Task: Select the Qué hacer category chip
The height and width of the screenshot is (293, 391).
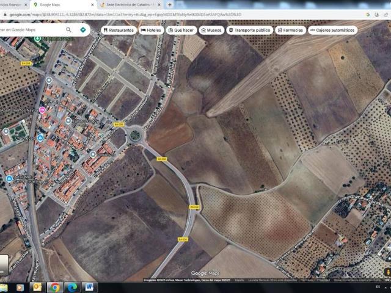Action: [181, 30]
